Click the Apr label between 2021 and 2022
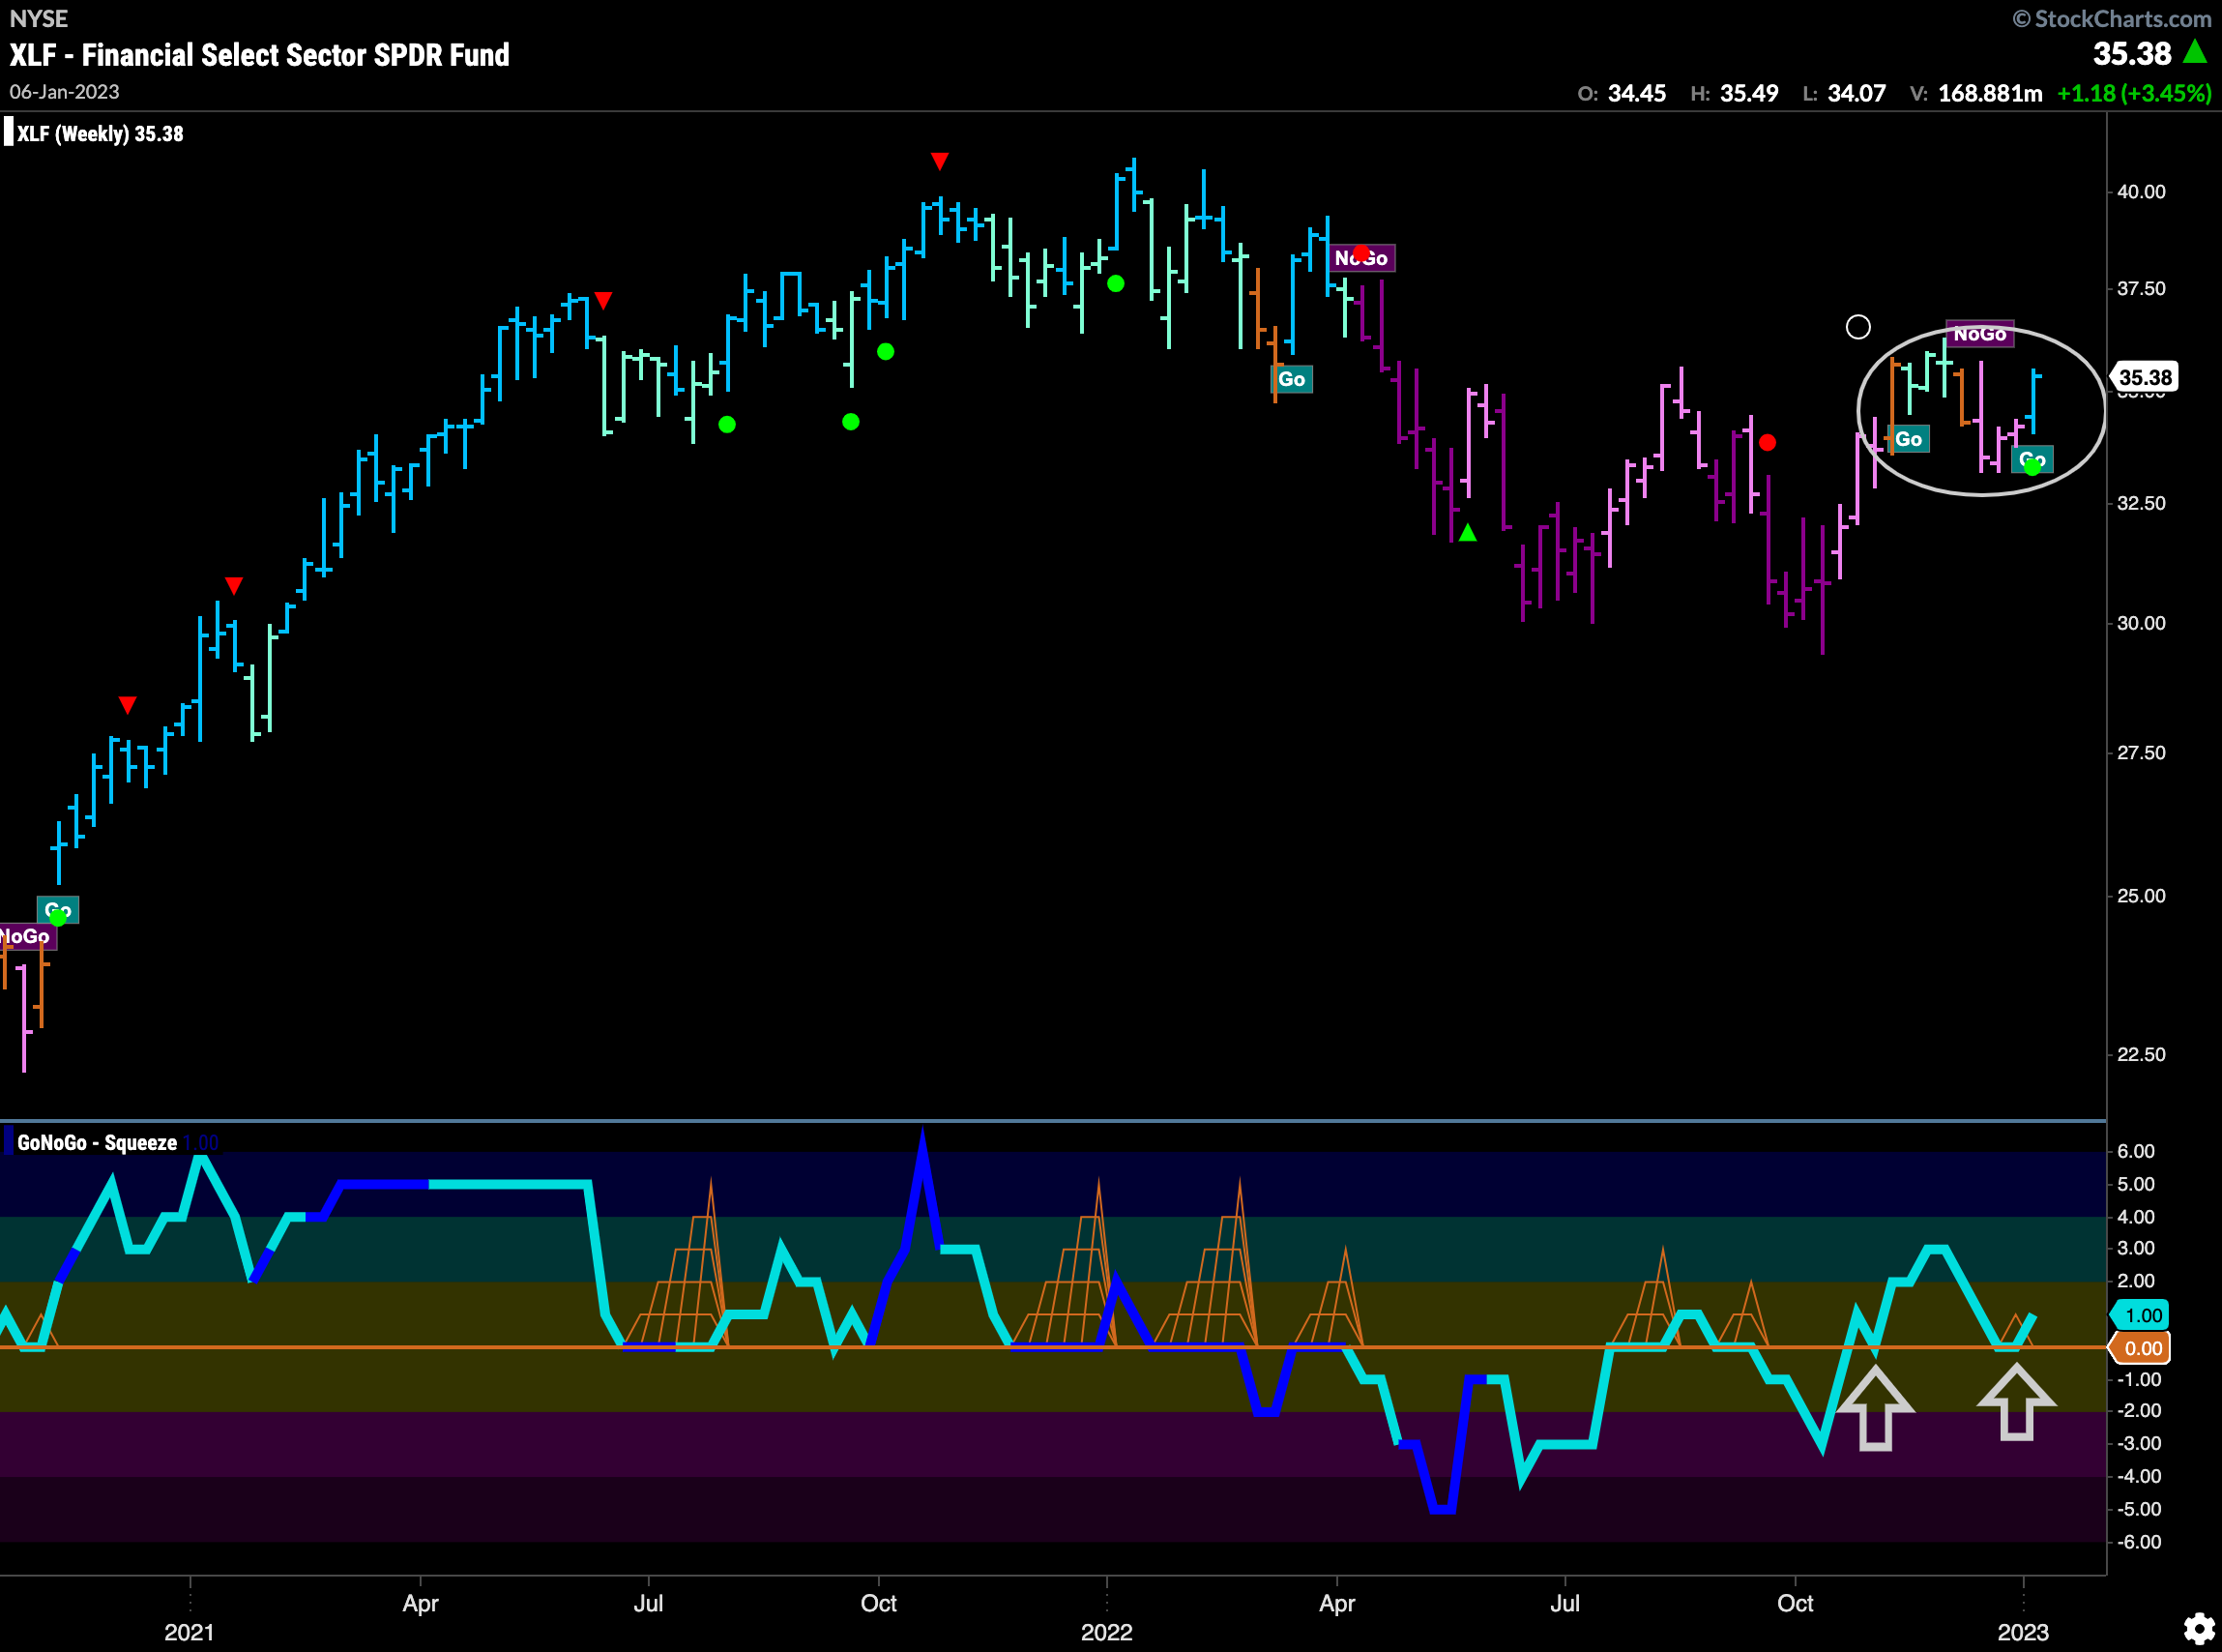Screen dimensions: 2222x1652 click(420, 1603)
